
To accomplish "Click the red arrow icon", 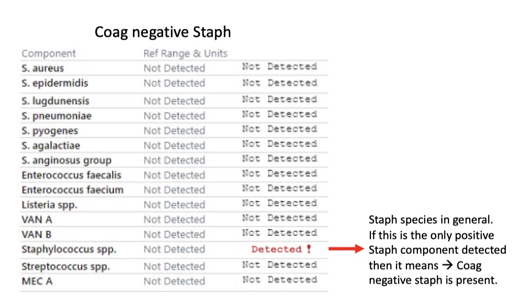I will pyautogui.click(x=346, y=248).
